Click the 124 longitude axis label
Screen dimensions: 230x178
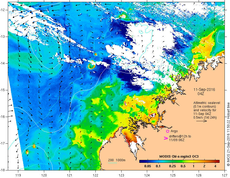click(147, 175)
